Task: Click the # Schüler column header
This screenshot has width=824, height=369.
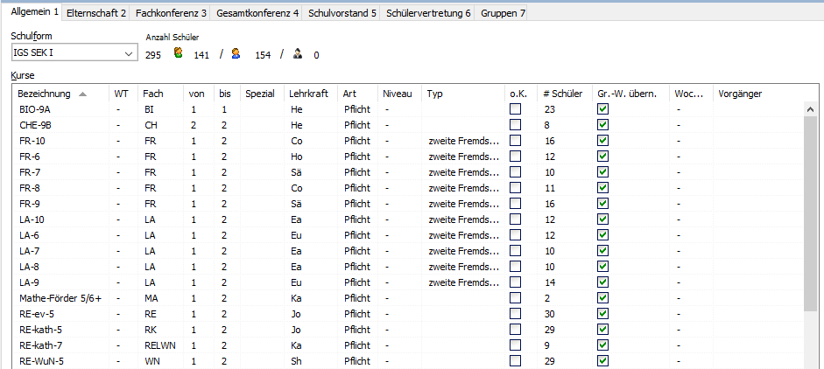Action: pyautogui.click(x=562, y=94)
